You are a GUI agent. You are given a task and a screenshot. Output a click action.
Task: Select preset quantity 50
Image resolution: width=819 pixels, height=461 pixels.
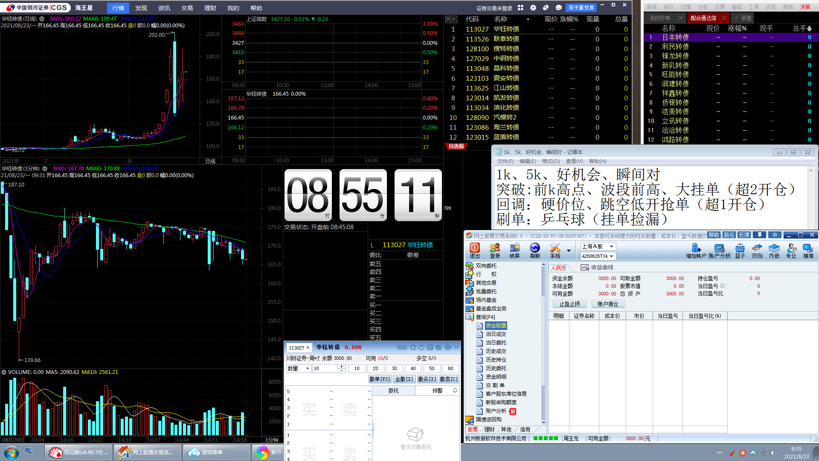[x=432, y=368]
